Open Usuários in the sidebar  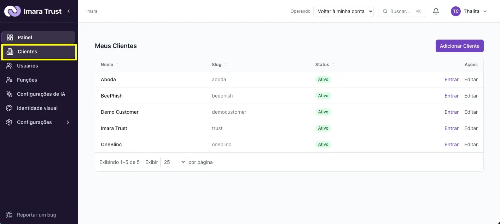(38, 66)
